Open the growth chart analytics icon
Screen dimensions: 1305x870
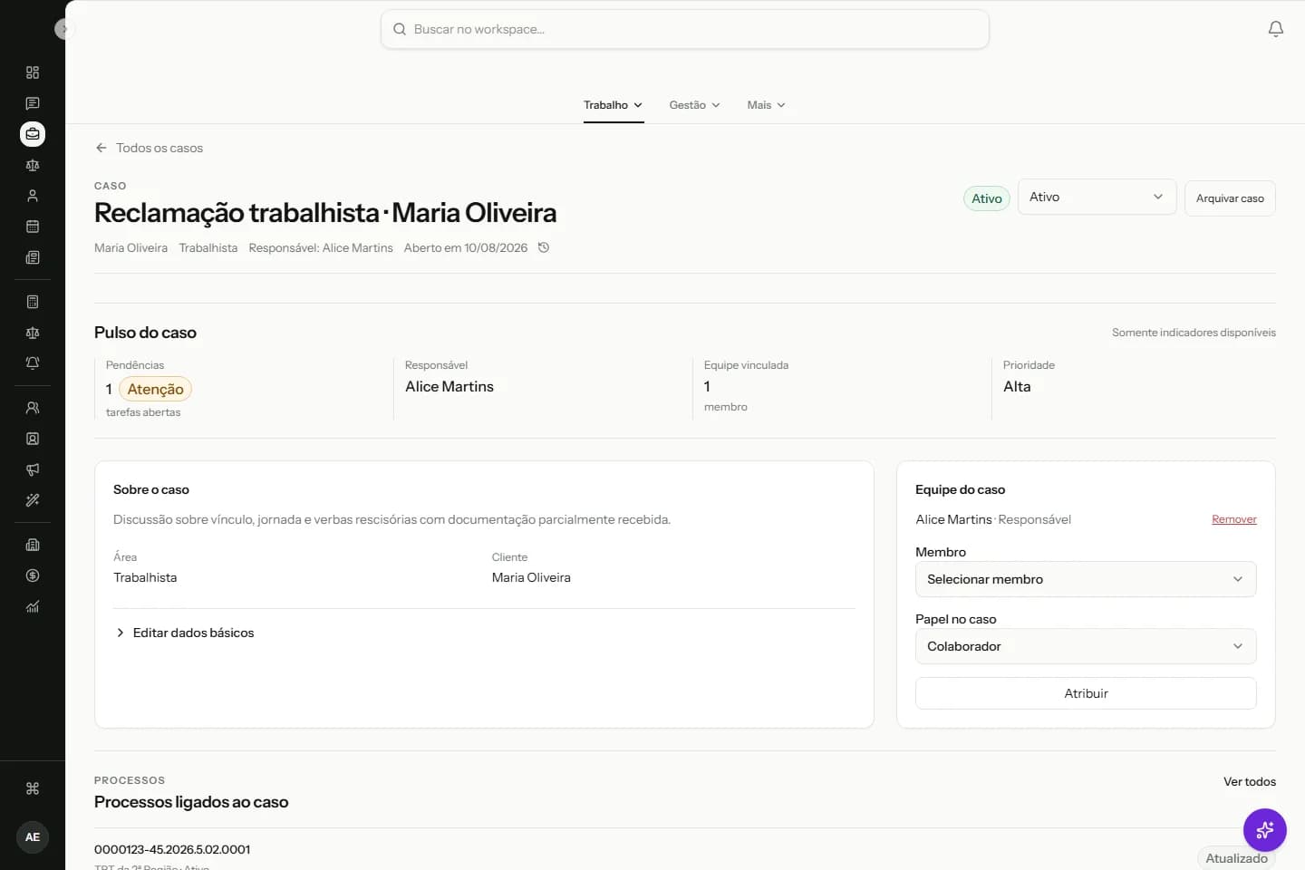pyautogui.click(x=33, y=606)
